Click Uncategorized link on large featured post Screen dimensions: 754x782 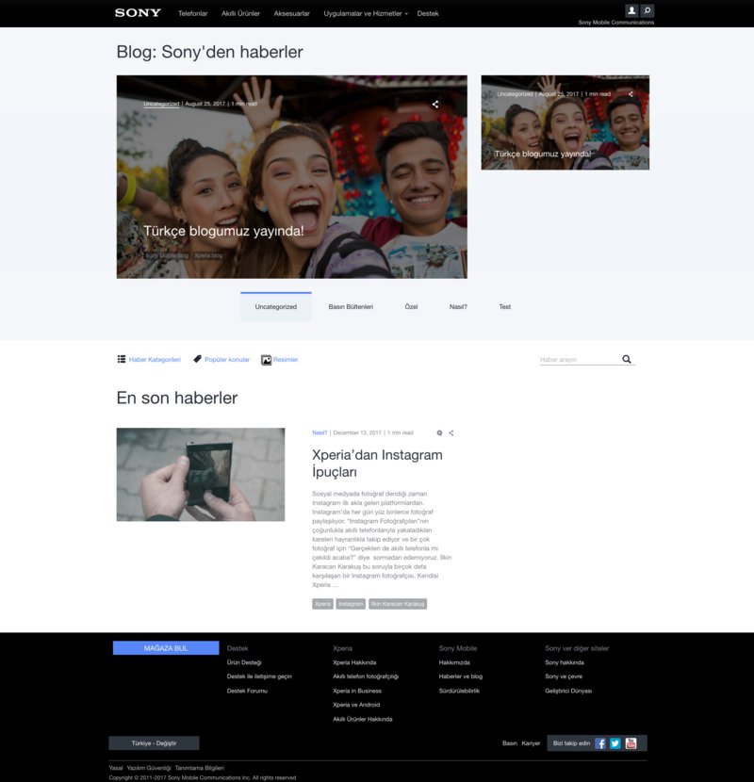161,104
